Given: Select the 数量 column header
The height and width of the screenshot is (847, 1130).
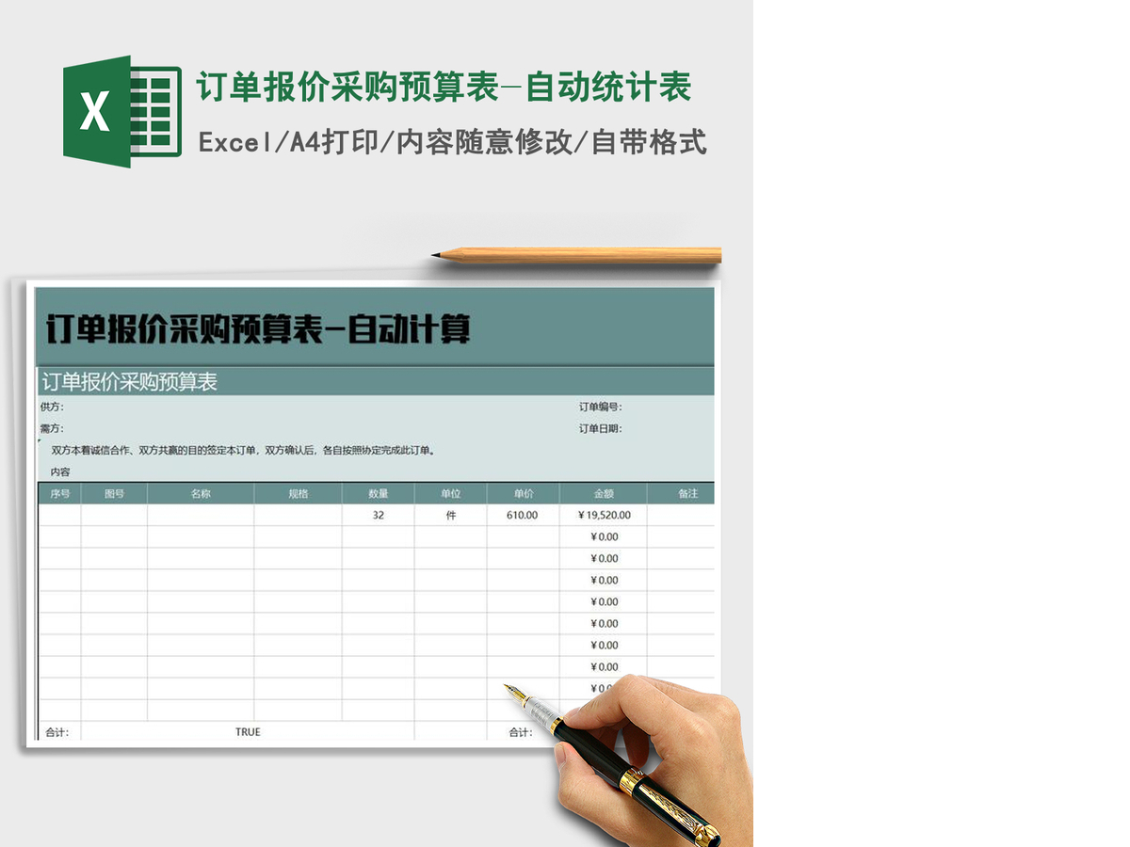Looking at the screenshot, I should (x=379, y=494).
